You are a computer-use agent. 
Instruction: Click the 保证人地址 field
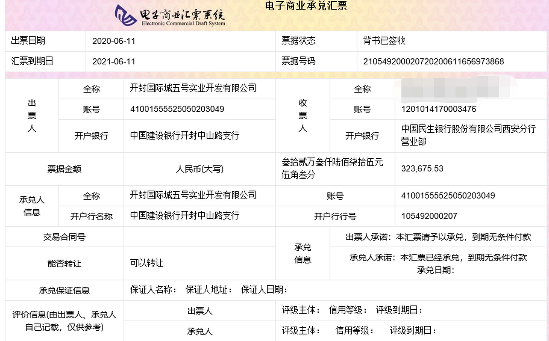[x=209, y=290]
